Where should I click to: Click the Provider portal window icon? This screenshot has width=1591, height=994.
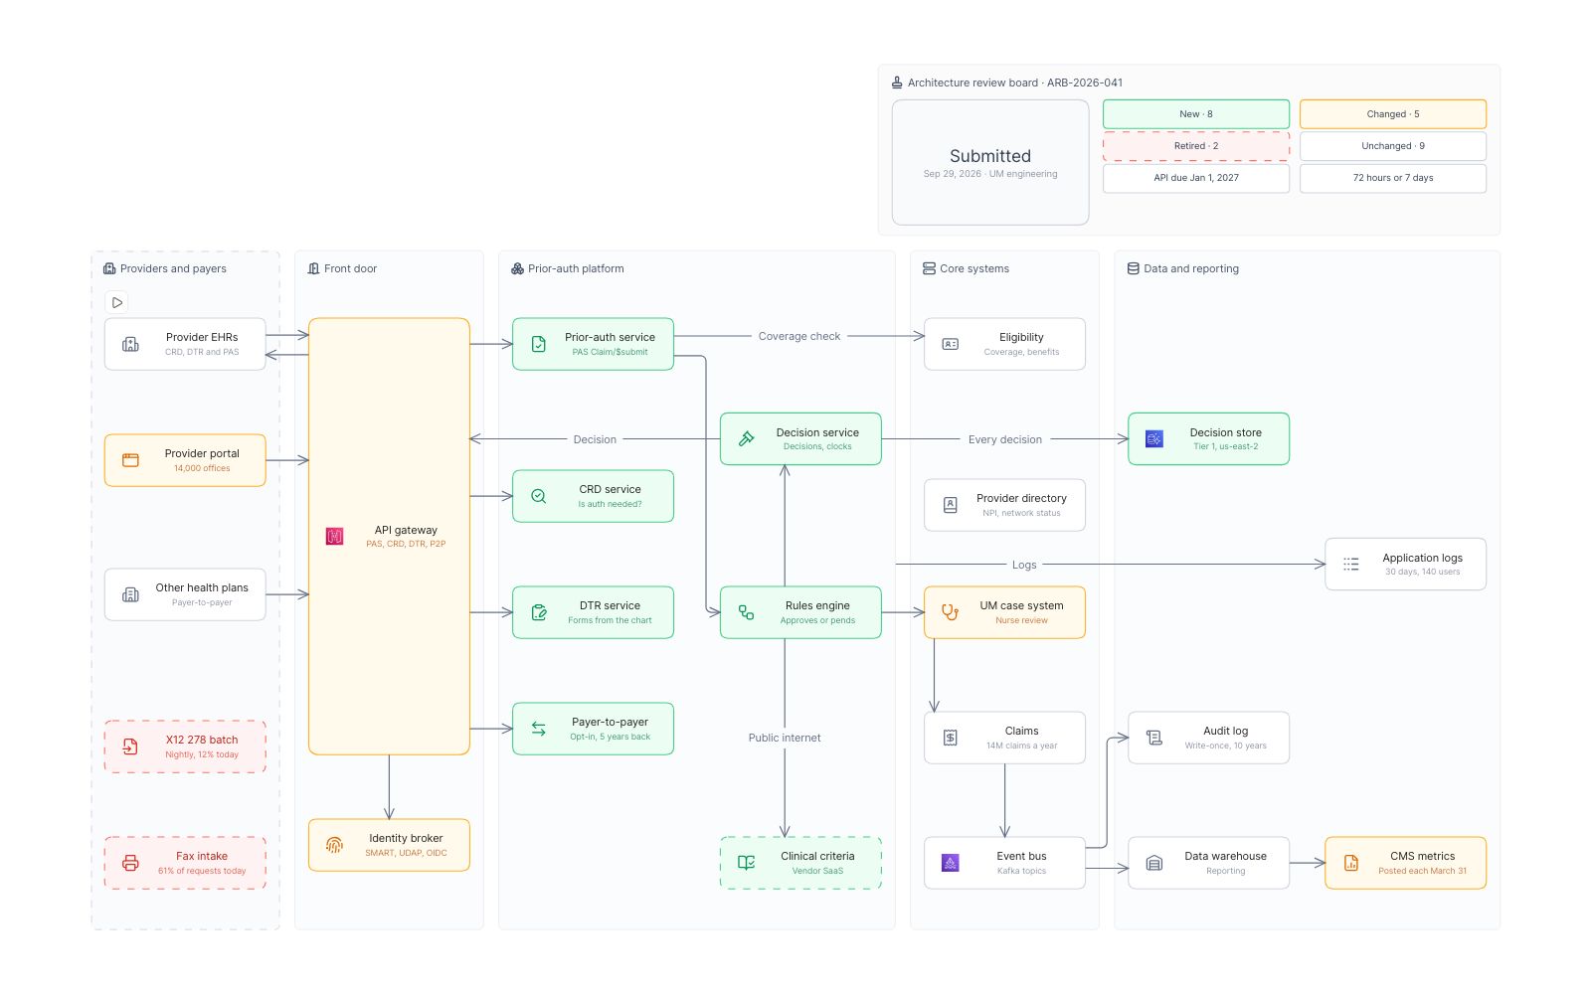(x=130, y=460)
